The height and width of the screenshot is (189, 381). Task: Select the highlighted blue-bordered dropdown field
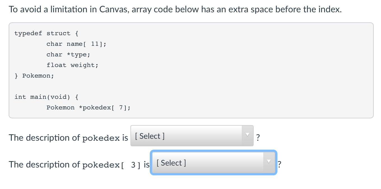pos(213,163)
